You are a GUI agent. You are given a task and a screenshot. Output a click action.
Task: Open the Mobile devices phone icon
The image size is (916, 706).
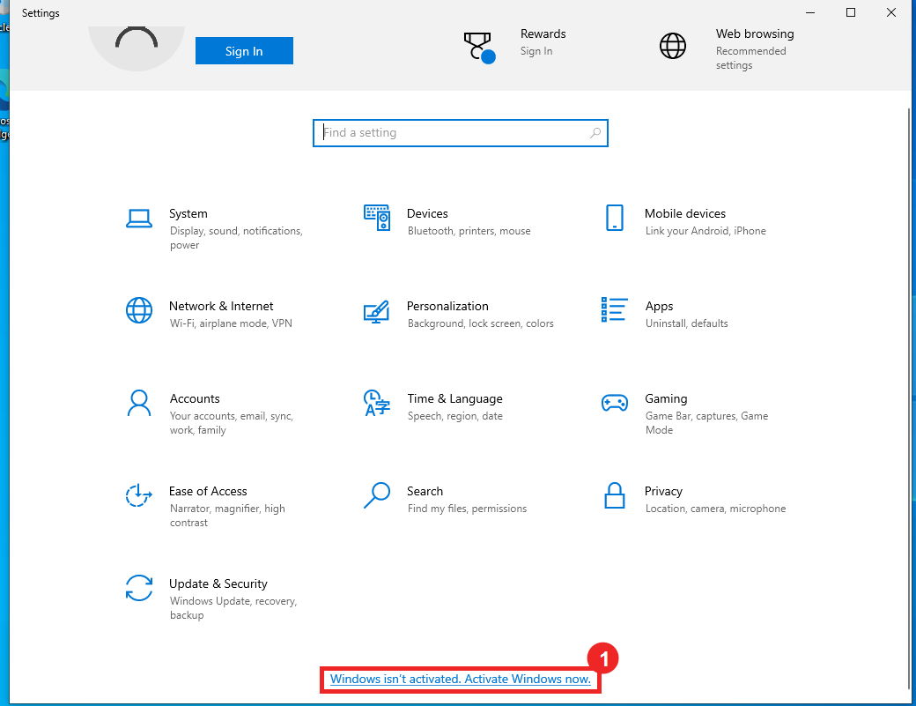(x=615, y=218)
